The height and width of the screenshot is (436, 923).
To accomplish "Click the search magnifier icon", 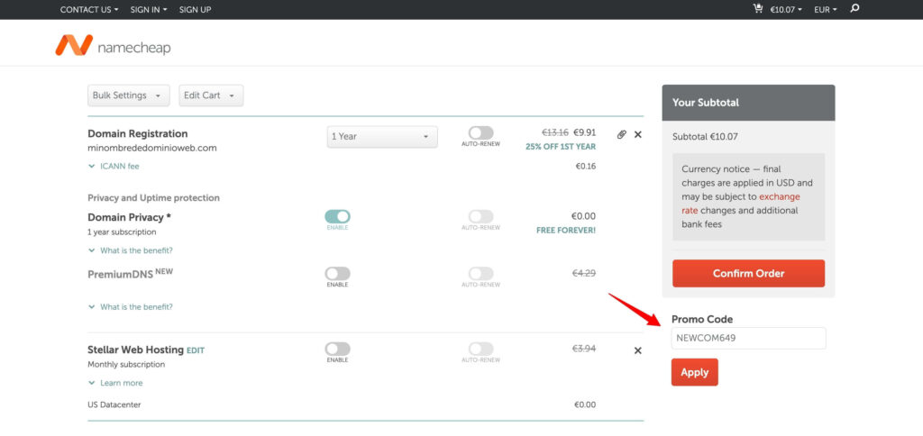I will [x=855, y=9].
